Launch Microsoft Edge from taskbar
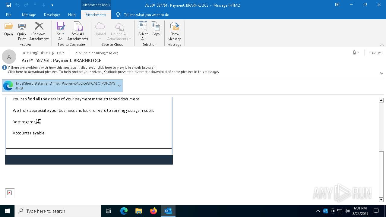 (x=124, y=211)
